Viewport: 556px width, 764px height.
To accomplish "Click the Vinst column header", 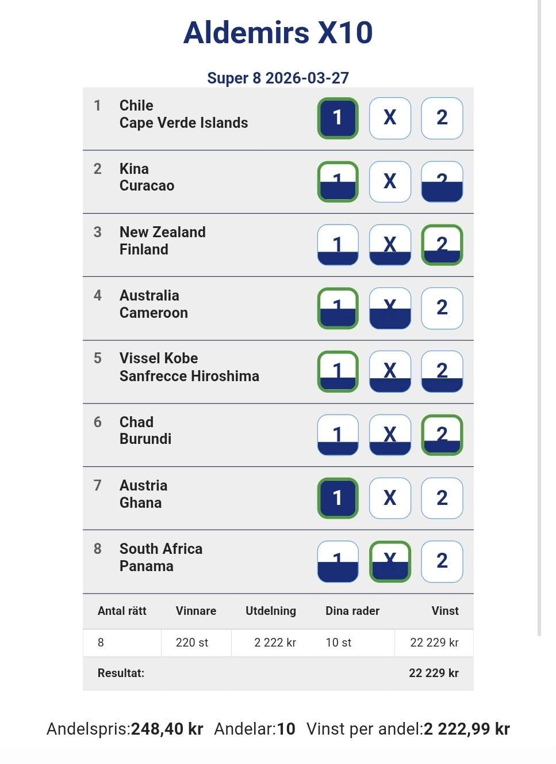I will [444, 611].
